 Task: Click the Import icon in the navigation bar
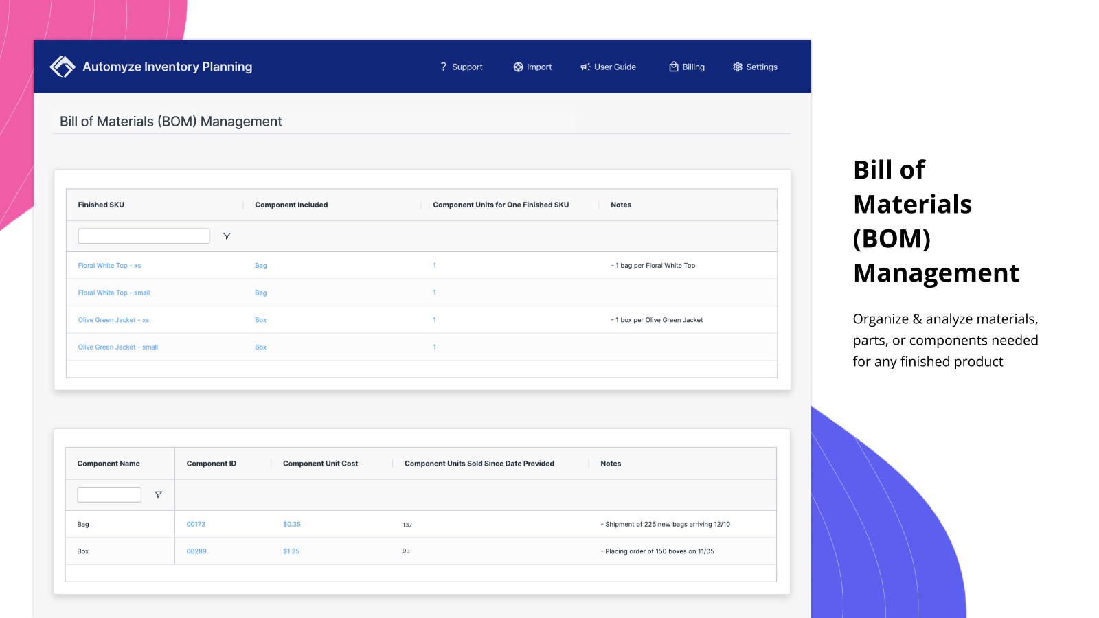coord(518,67)
